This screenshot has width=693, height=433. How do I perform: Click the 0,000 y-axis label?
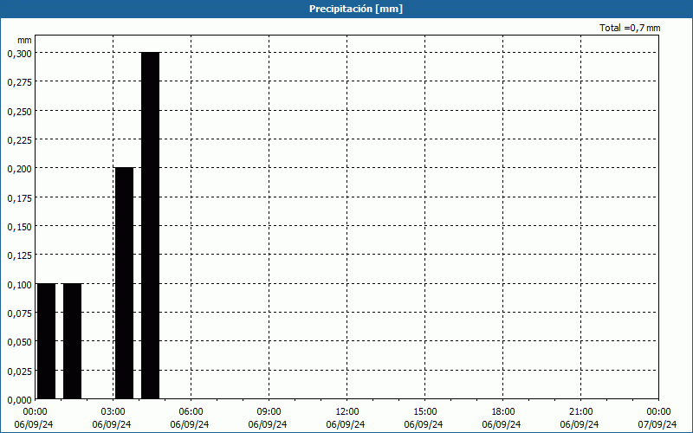[19, 400]
